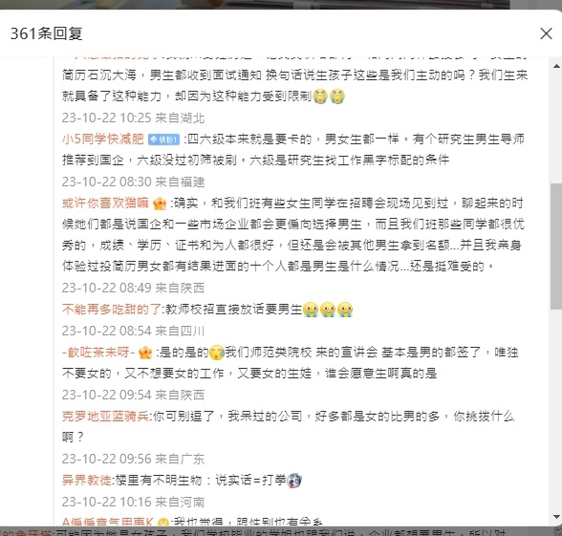Open user 小5同学快减肥's profile
562x536 pixels.
pyautogui.click(x=102, y=139)
